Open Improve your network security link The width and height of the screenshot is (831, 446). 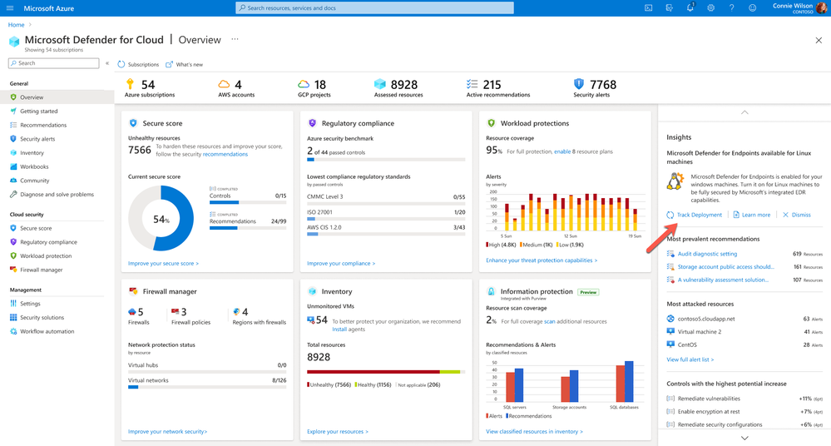point(167,432)
